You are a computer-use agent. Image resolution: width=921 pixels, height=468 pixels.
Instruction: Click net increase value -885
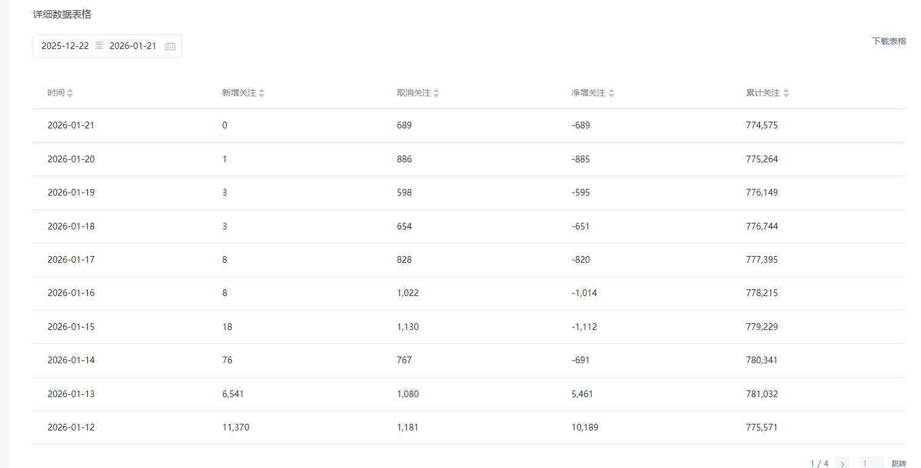click(581, 159)
